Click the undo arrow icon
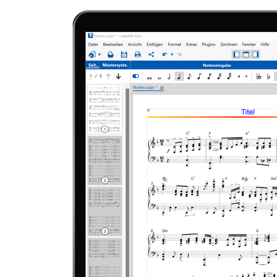This screenshot has height=277, width=277. pos(165,54)
